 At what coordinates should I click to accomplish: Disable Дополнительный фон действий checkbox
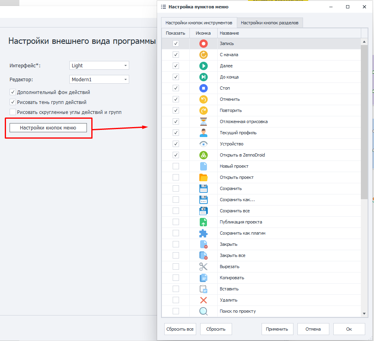coord(13,92)
